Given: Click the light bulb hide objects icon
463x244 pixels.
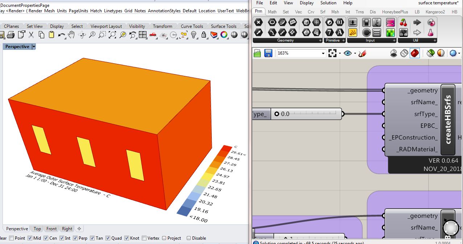Looking at the screenshot, I should pyautogui.click(x=194, y=35).
